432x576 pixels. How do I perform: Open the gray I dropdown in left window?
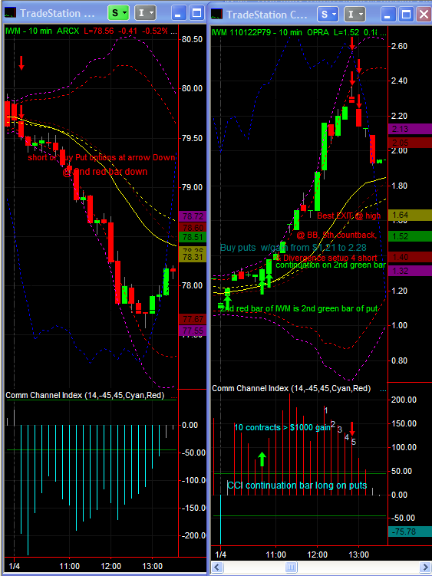pyautogui.click(x=145, y=13)
